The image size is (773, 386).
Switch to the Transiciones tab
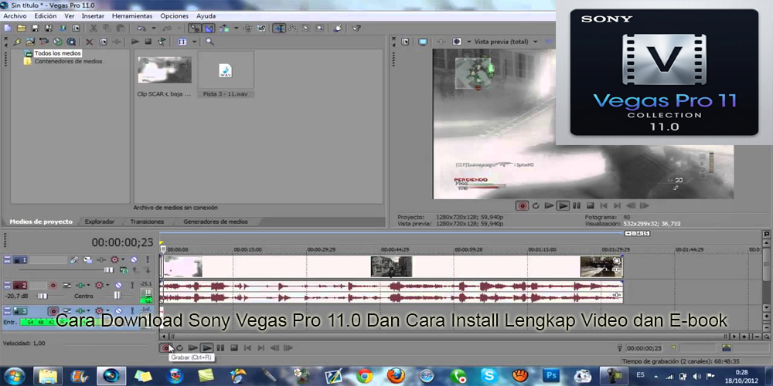pos(147,222)
